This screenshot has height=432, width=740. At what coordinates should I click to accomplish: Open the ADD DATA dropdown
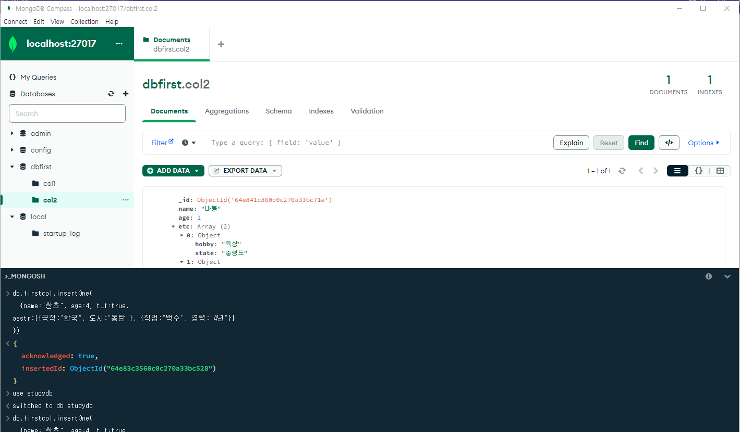(173, 171)
